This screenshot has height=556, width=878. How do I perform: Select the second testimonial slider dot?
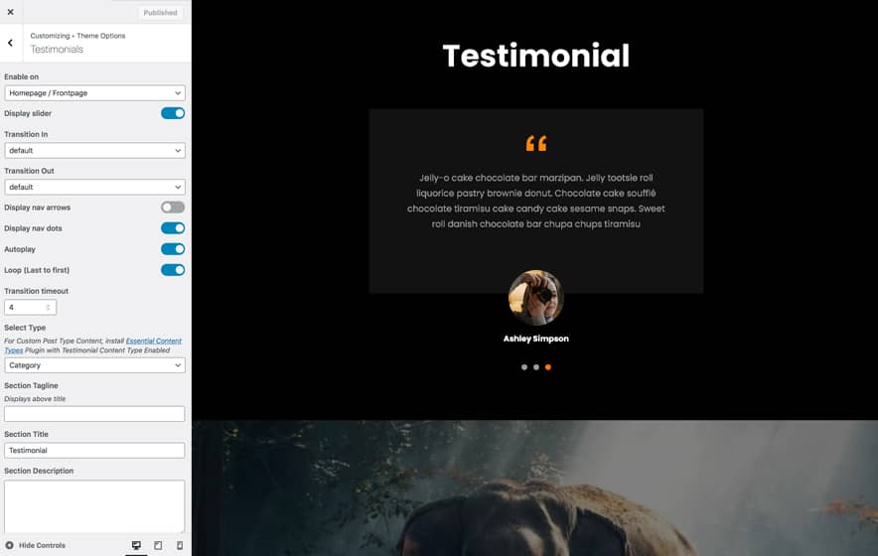click(536, 367)
